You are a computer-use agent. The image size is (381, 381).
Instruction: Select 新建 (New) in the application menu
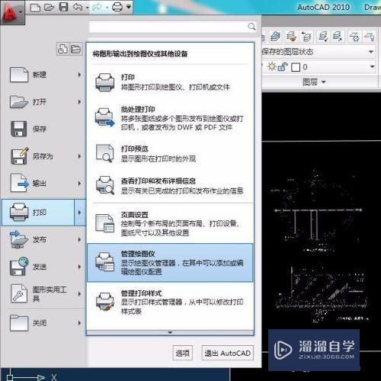pos(43,75)
